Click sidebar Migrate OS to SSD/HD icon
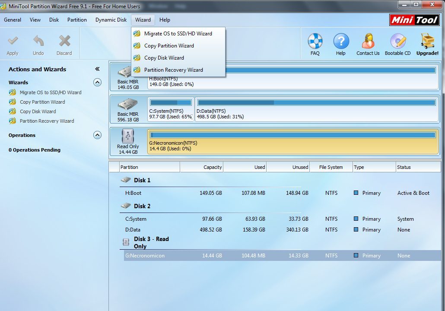The image size is (445, 311). point(13,92)
